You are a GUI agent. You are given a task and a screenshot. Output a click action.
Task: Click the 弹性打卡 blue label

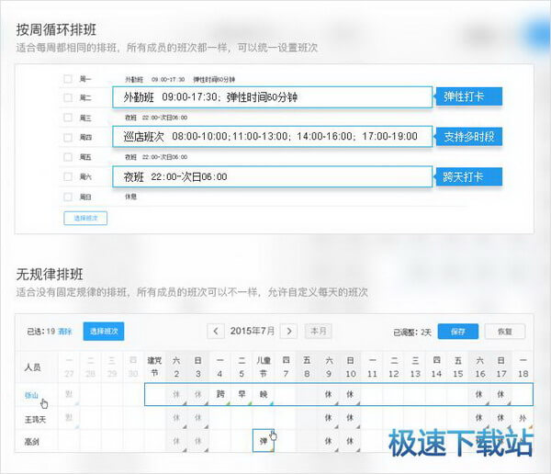[x=468, y=96]
